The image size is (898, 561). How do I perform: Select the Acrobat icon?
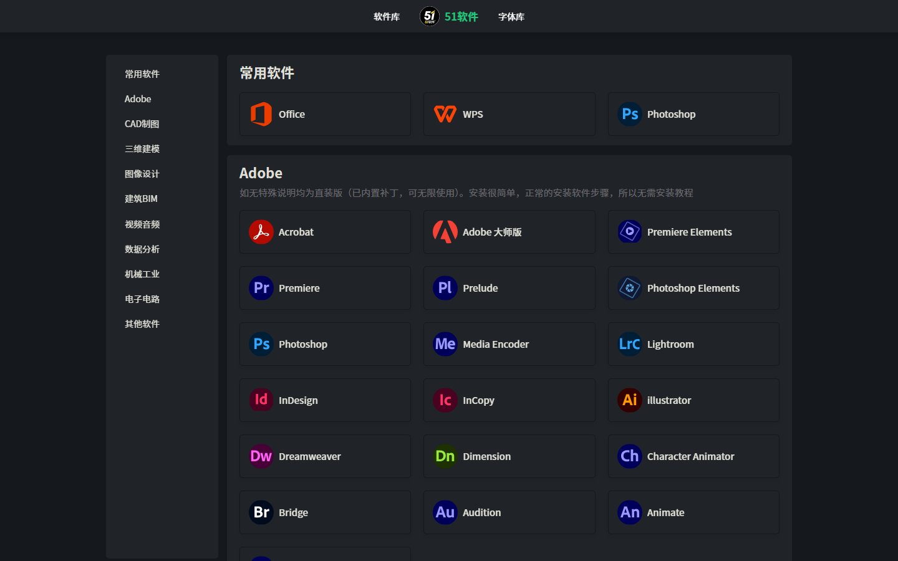pyautogui.click(x=261, y=232)
